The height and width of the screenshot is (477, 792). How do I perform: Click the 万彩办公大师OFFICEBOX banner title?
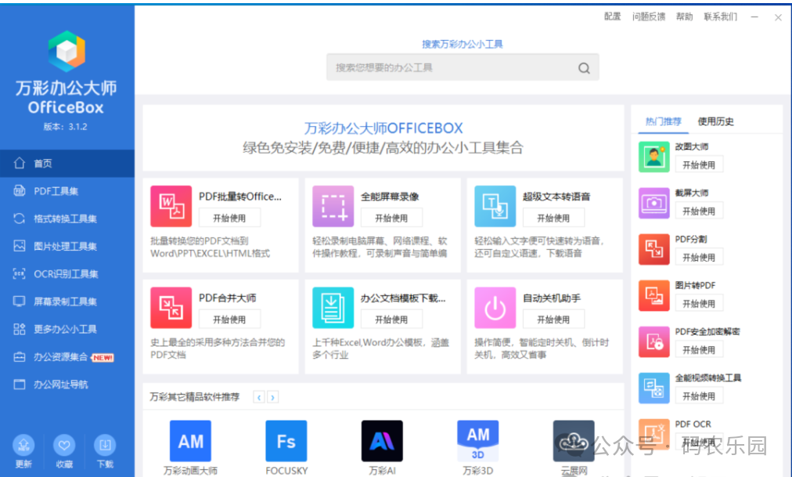point(383,128)
